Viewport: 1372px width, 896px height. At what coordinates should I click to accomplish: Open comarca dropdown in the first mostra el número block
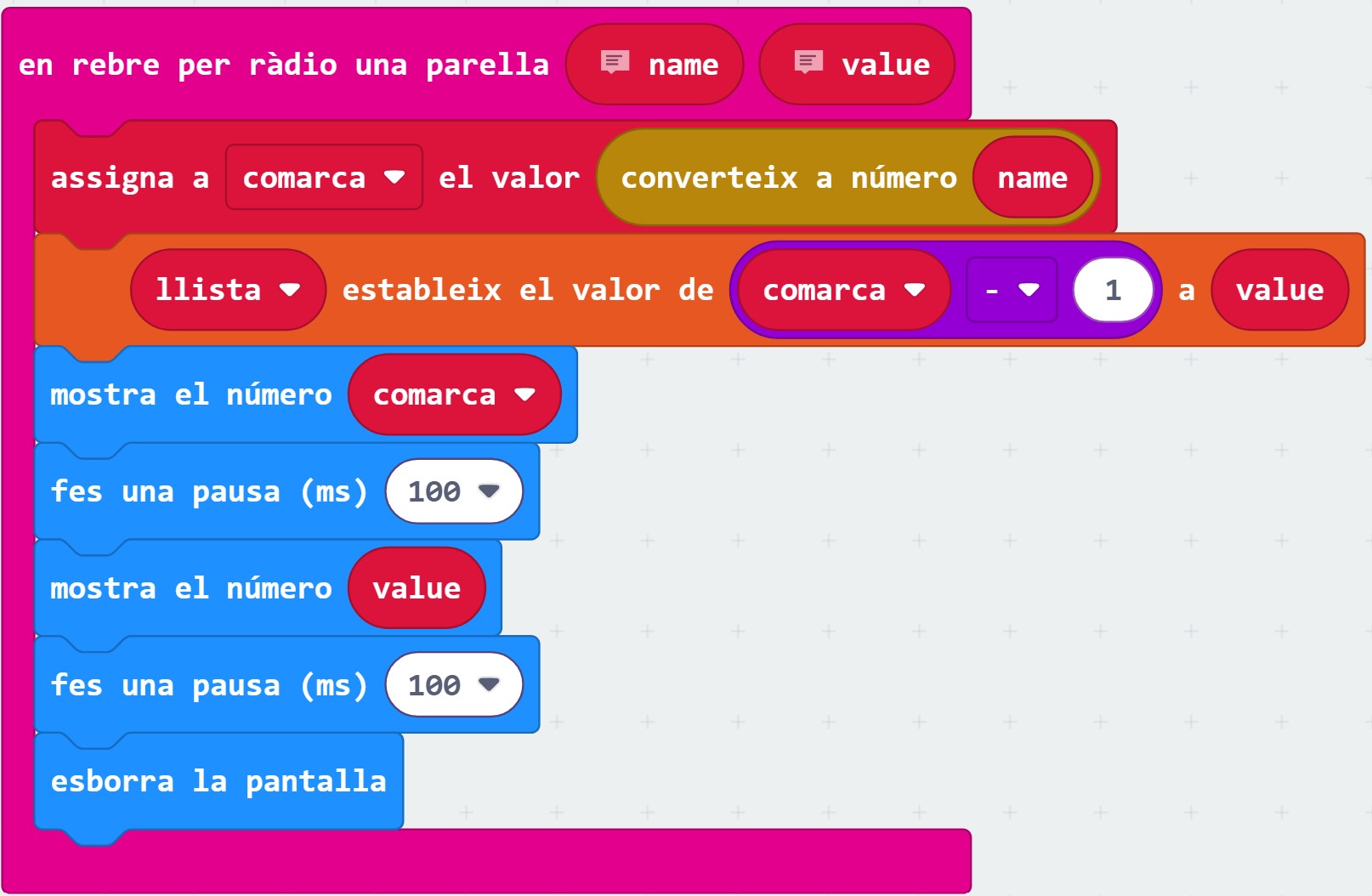click(524, 394)
